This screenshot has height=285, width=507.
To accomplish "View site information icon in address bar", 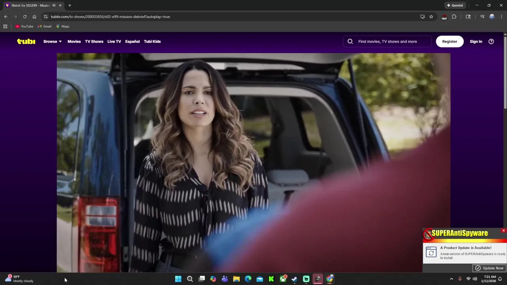I will pos(46,17).
